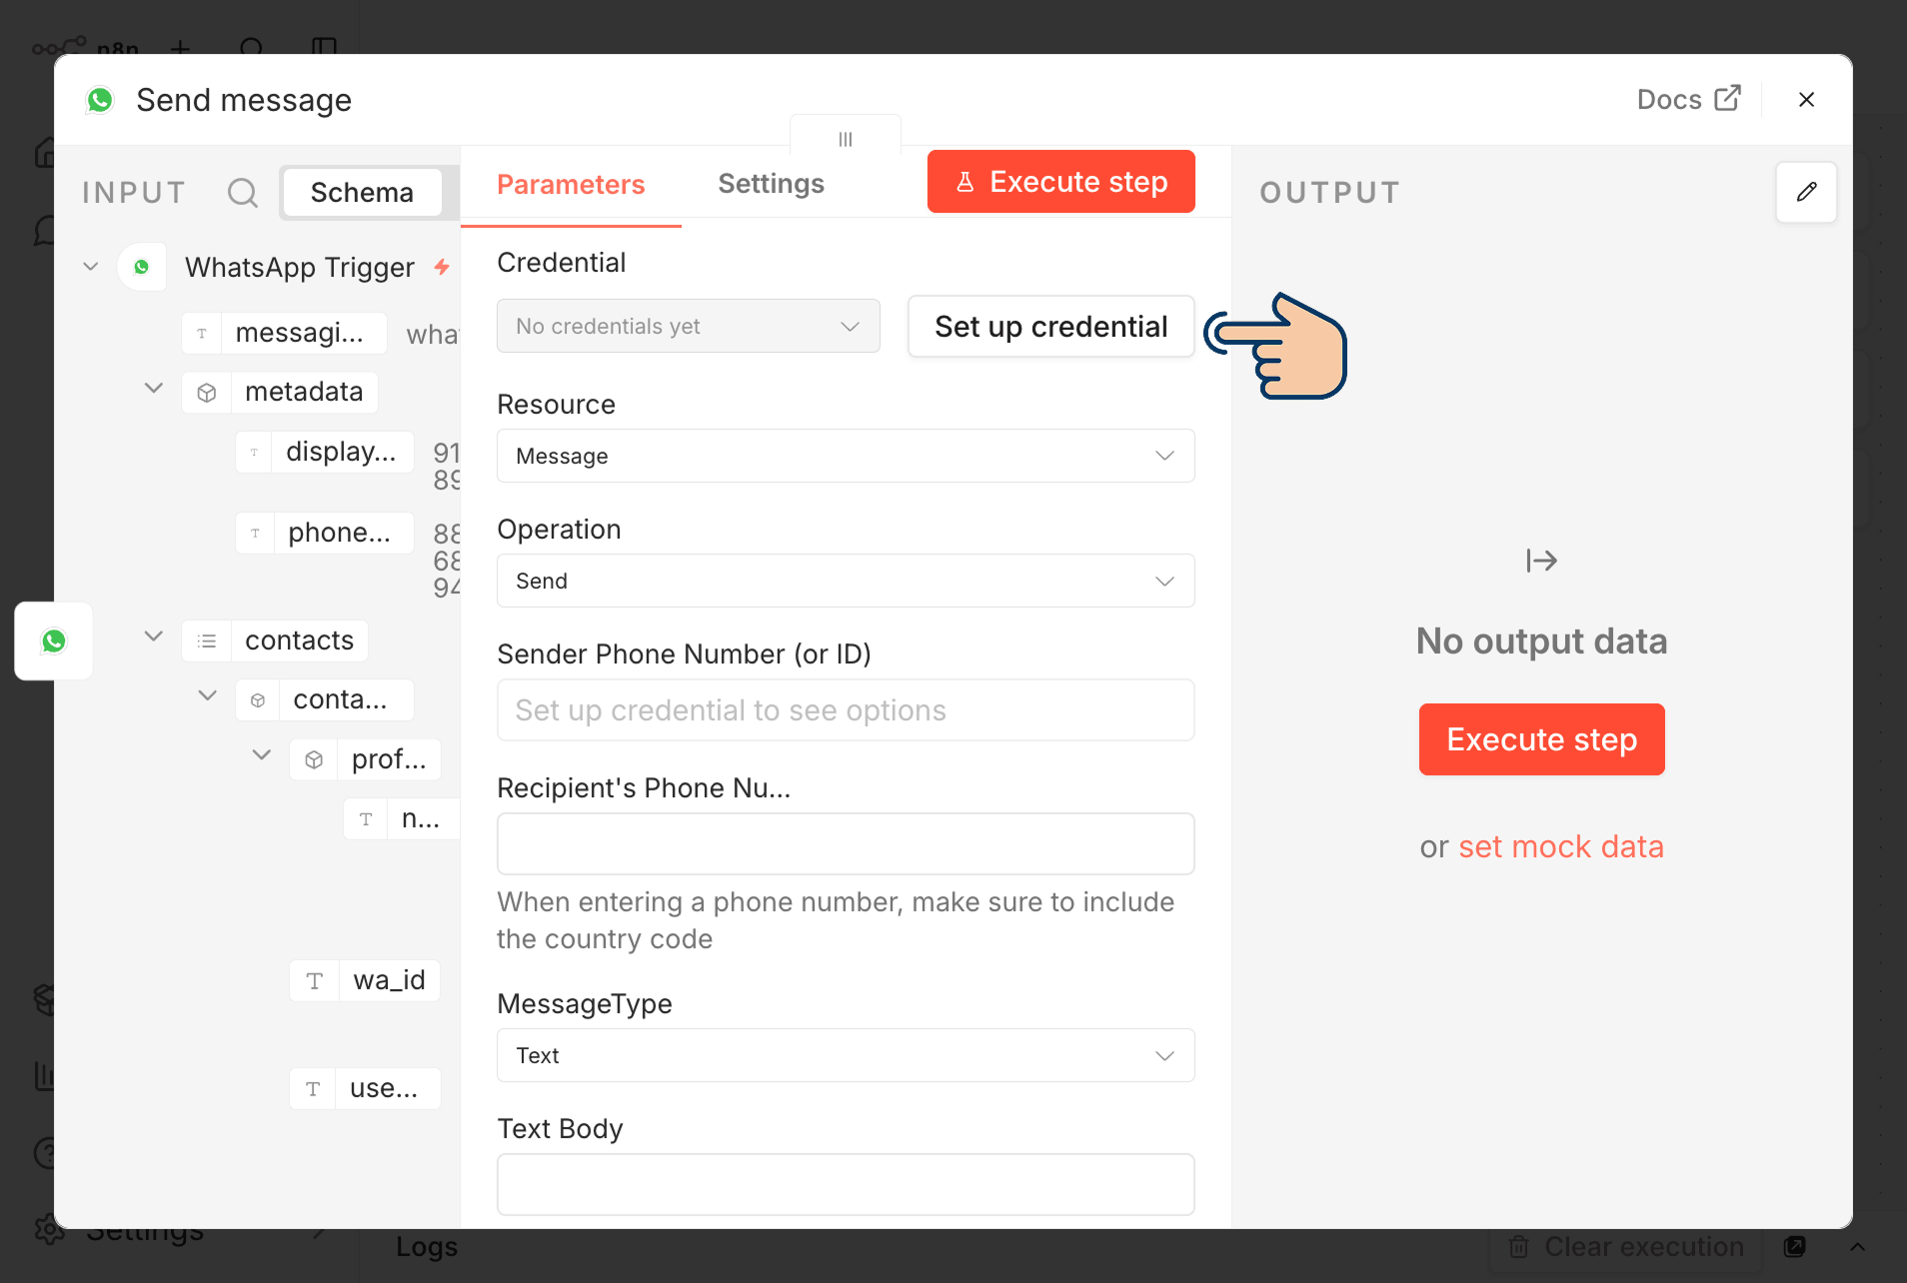Open the Resource dropdown showing Message
1907x1283 pixels.
click(x=846, y=456)
